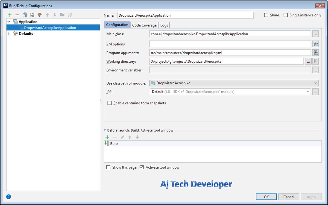Apply the configuration changes

(311, 197)
